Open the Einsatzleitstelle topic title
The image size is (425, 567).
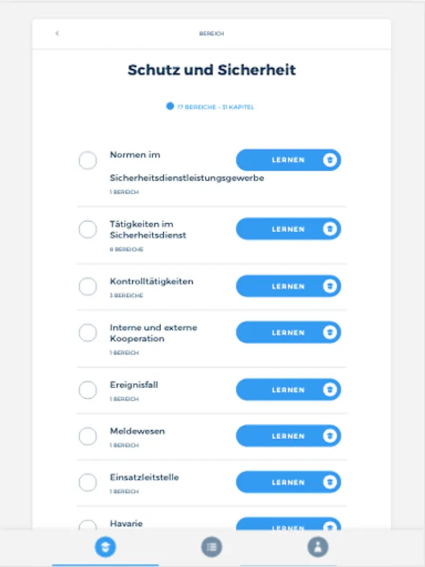[x=144, y=478]
